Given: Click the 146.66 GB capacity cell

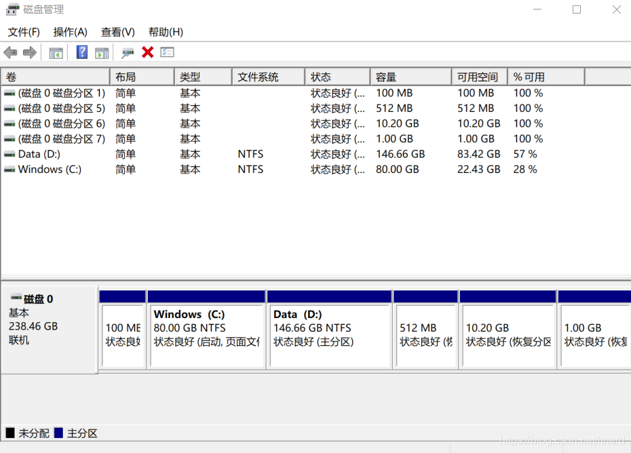Looking at the screenshot, I should (400, 155).
